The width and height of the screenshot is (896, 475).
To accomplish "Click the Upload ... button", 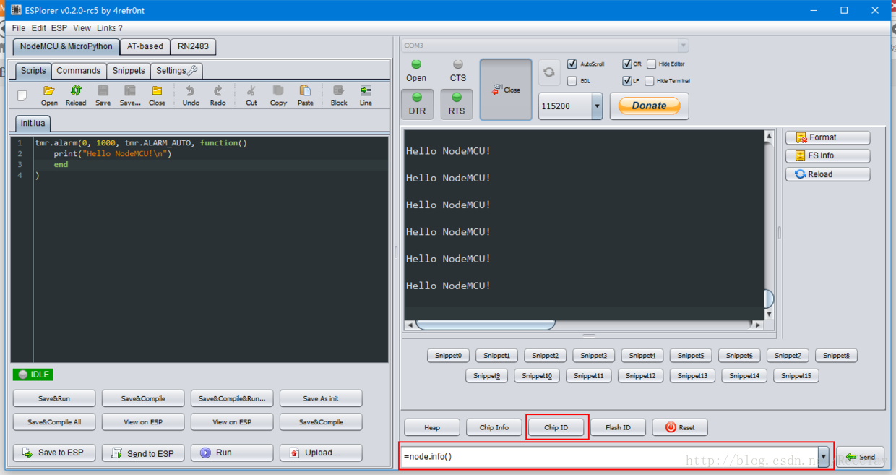I will coord(321,453).
